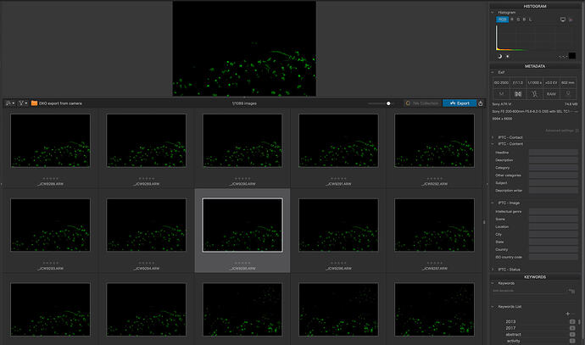Open the image filter funnel icon

tap(23, 103)
